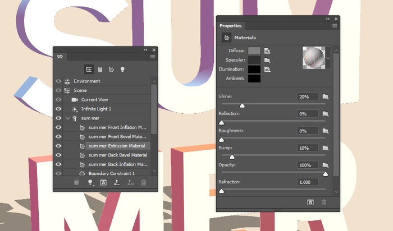Toggle visibility of Environment item
Viewport: 393px width, 231px height.
tap(58, 81)
